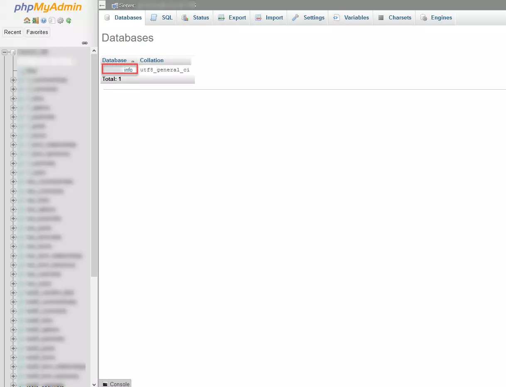Viewport: 506px width, 387px height.
Task: Click the sidebar scrollbar up arrow
Action: pyautogui.click(x=94, y=51)
